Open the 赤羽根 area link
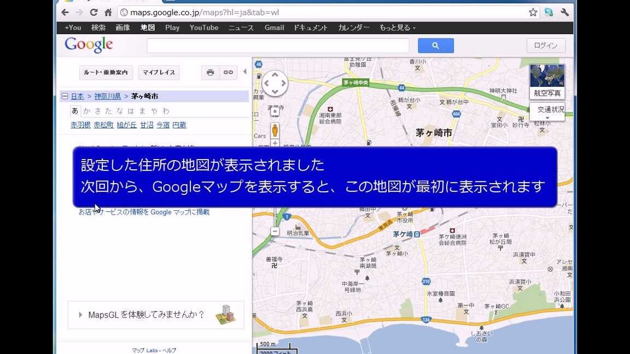The image size is (630, 354). [x=80, y=125]
